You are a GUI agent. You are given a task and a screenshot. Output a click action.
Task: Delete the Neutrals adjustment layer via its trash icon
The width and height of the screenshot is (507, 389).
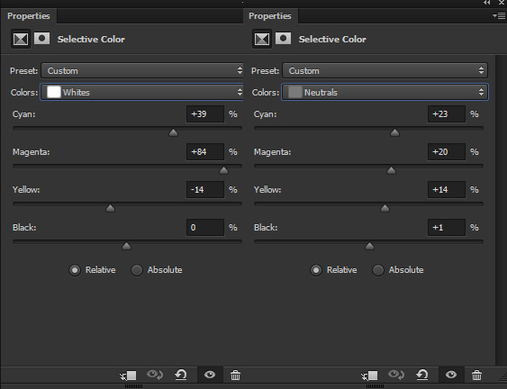(476, 375)
